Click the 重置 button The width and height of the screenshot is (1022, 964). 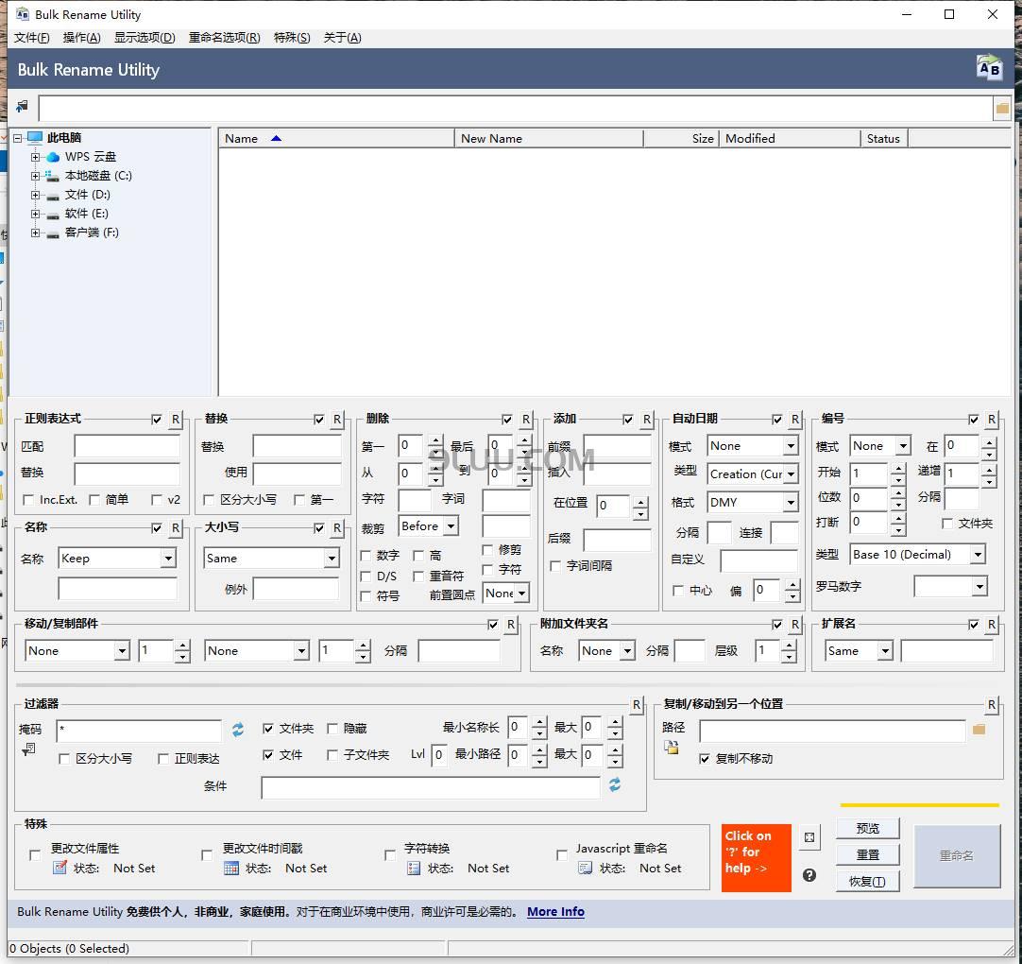pos(867,855)
